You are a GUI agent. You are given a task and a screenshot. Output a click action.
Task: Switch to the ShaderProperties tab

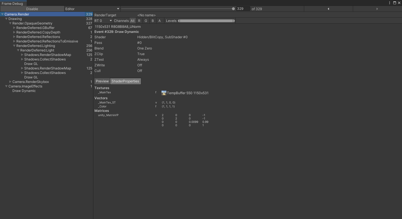(125, 81)
